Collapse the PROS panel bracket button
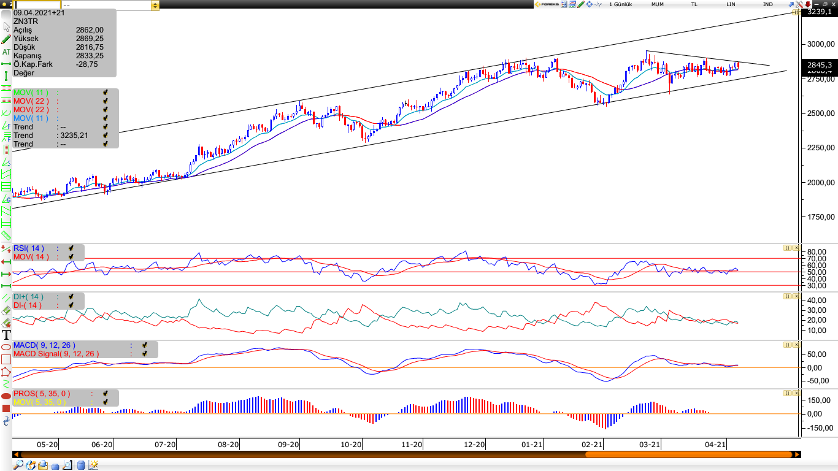Viewport: 838px width, 471px height. click(786, 393)
